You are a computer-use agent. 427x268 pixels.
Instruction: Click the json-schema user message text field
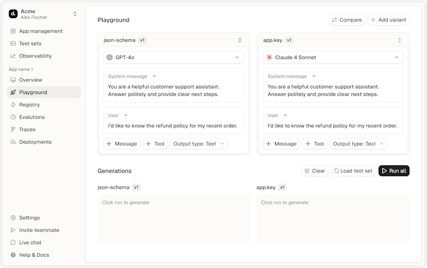click(173, 125)
